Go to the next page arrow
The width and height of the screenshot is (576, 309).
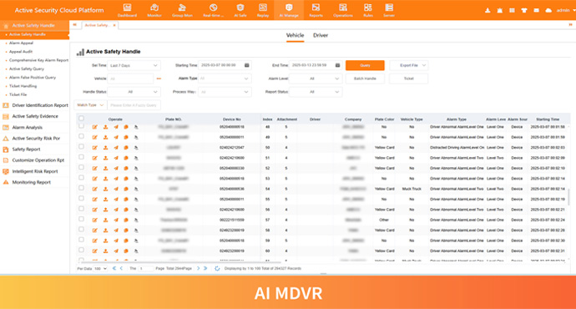(198, 269)
